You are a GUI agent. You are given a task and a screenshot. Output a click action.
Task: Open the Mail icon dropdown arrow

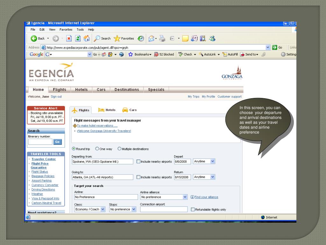tap(156, 38)
